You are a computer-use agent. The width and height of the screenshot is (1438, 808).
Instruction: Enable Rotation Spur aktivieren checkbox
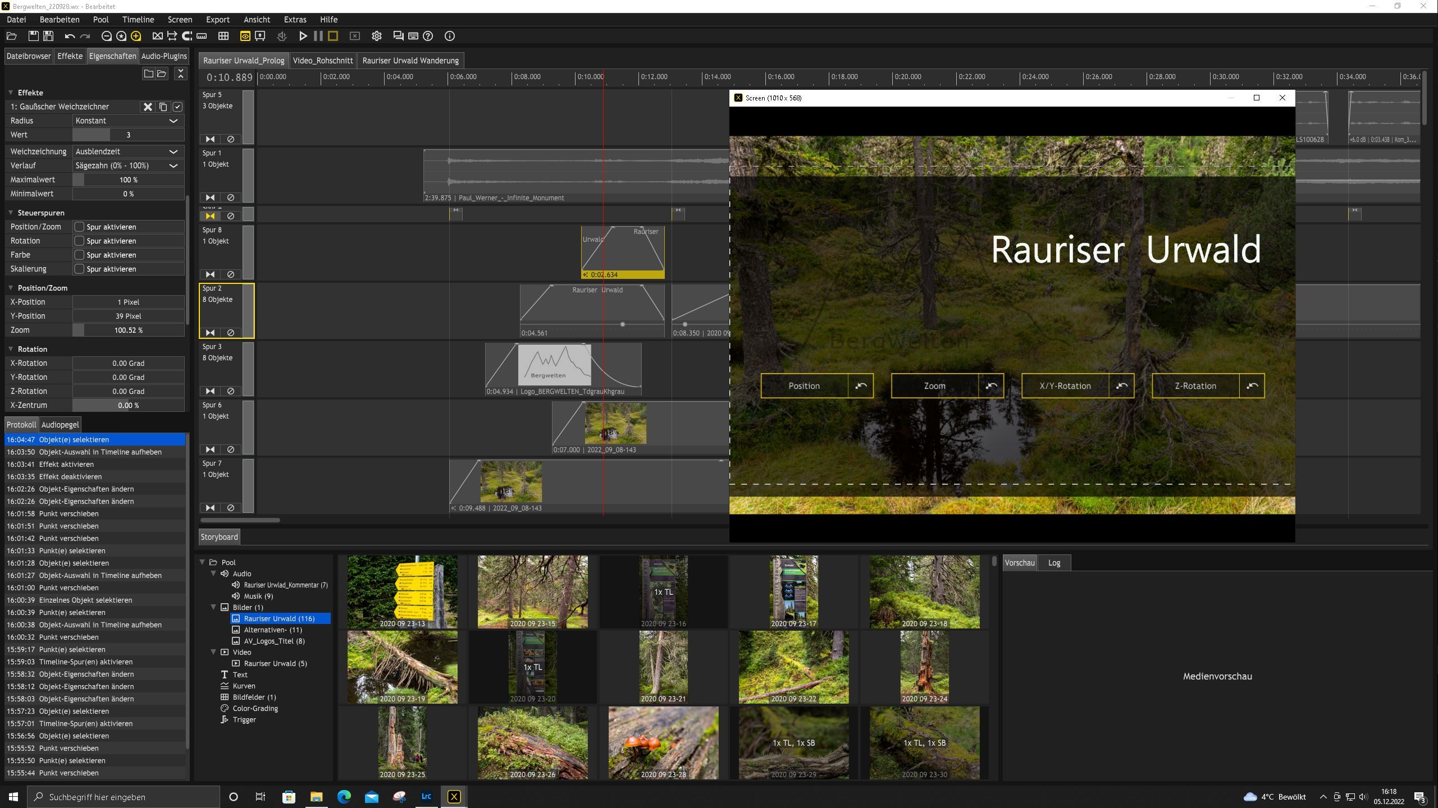tap(79, 241)
